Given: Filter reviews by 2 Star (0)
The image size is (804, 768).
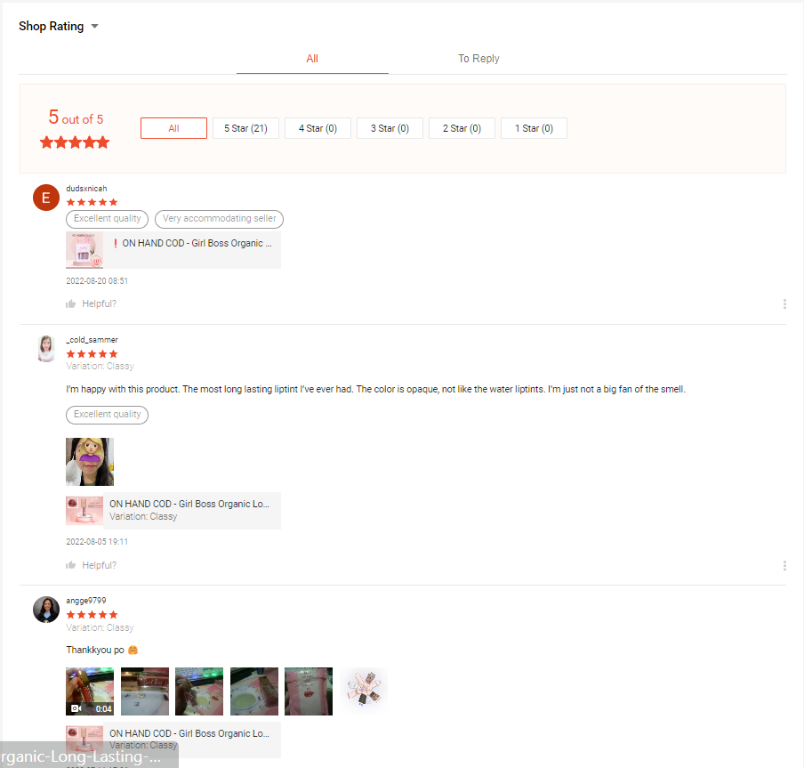Looking at the screenshot, I should [462, 128].
